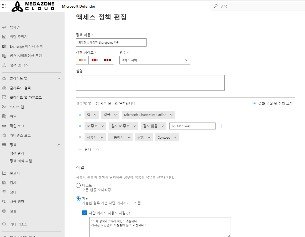
Task: Click the Microsoft Defender title link
Action: coord(78,6)
